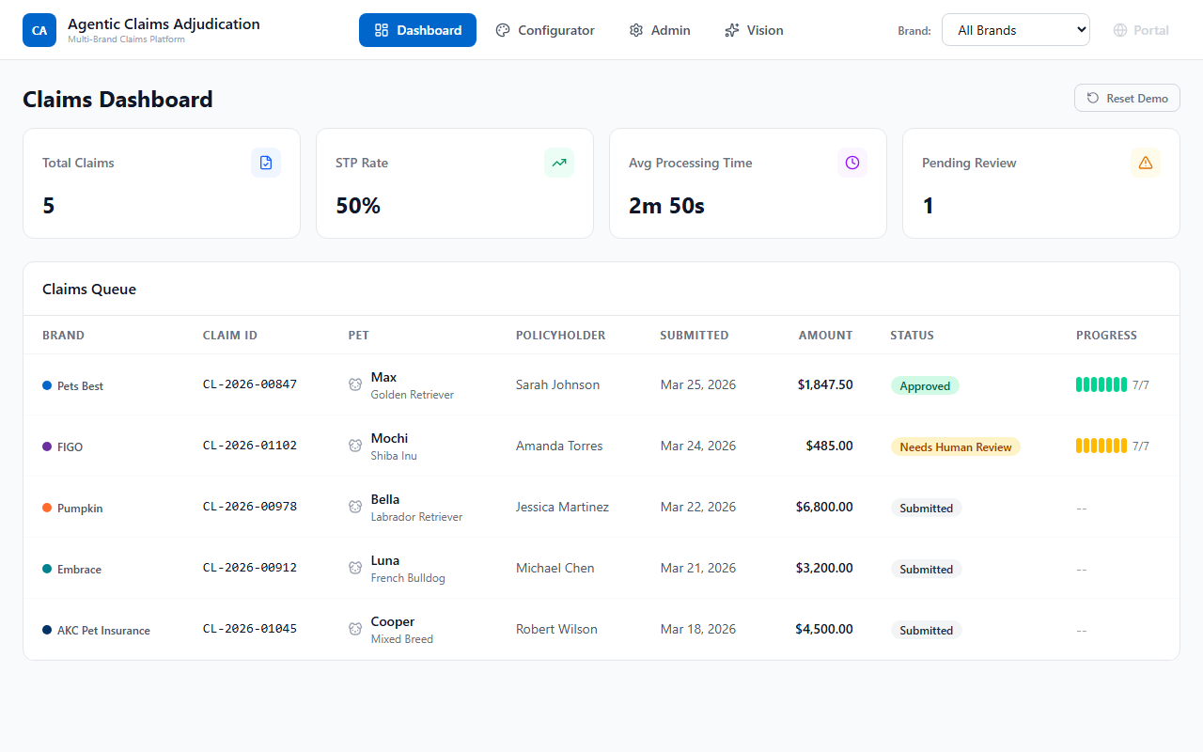The width and height of the screenshot is (1203, 752).
Task: Go to the Vision tab
Action: (x=754, y=30)
